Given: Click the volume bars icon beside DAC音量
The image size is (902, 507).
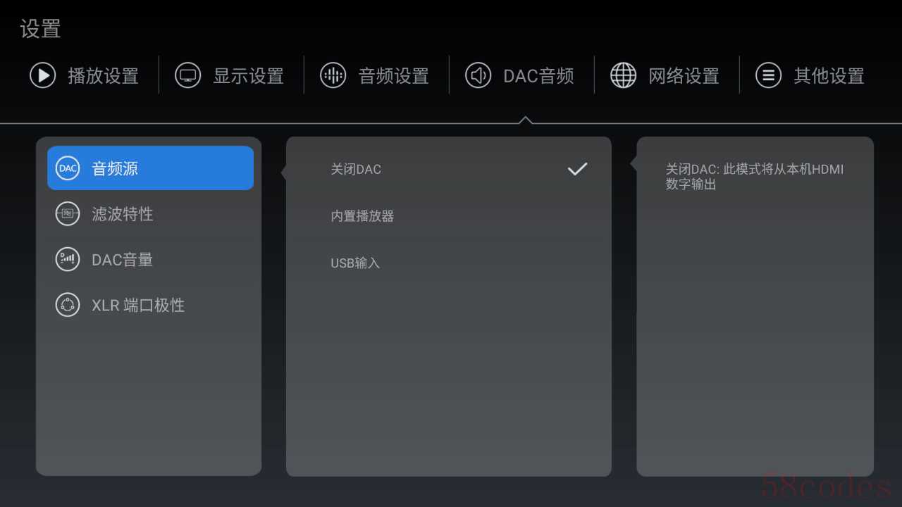Looking at the screenshot, I should pos(68,259).
